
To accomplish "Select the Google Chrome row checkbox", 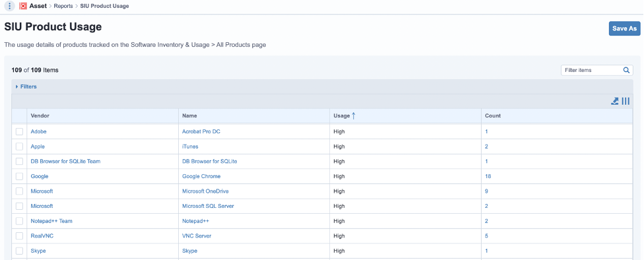I will click(x=19, y=176).
